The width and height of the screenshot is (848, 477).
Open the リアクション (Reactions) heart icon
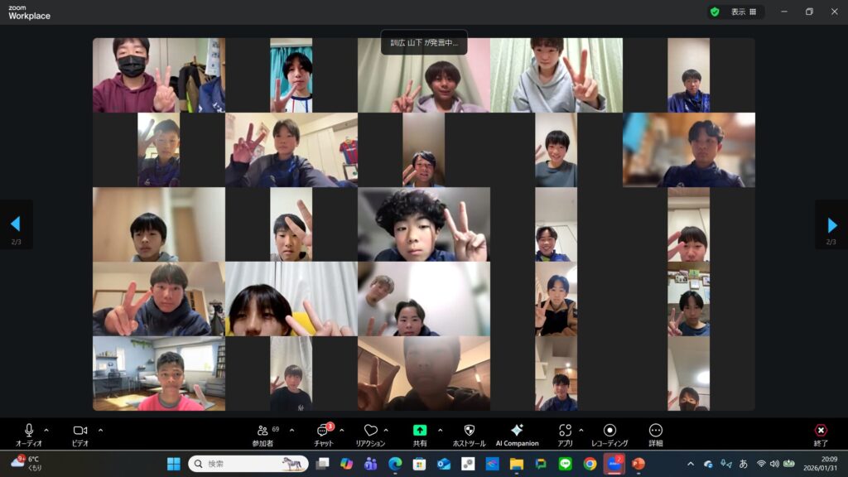pyautogui.click(x=370, y=431)
